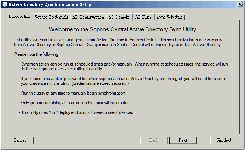Proceed with the Next button
The image size is (245, 150).
pyautogui.click(x=183, y=140)
